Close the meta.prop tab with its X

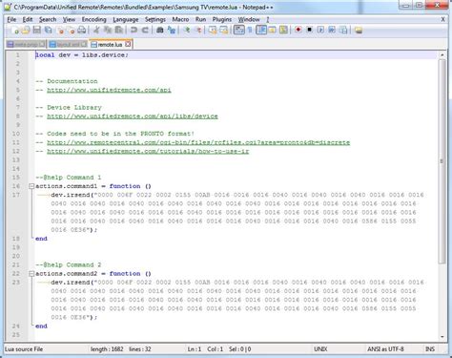point(42,44)
